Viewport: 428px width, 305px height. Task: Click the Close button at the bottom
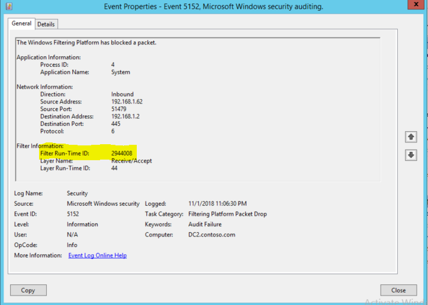point(398,290)
